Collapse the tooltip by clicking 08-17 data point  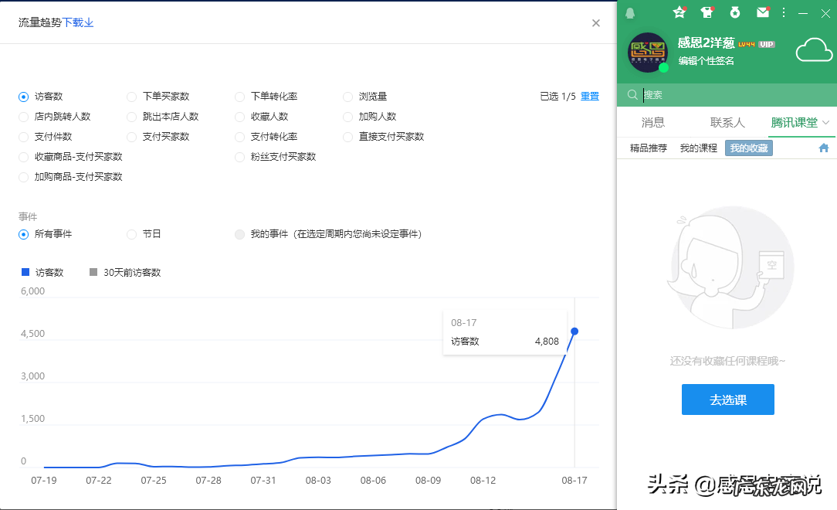coord(574,331)
